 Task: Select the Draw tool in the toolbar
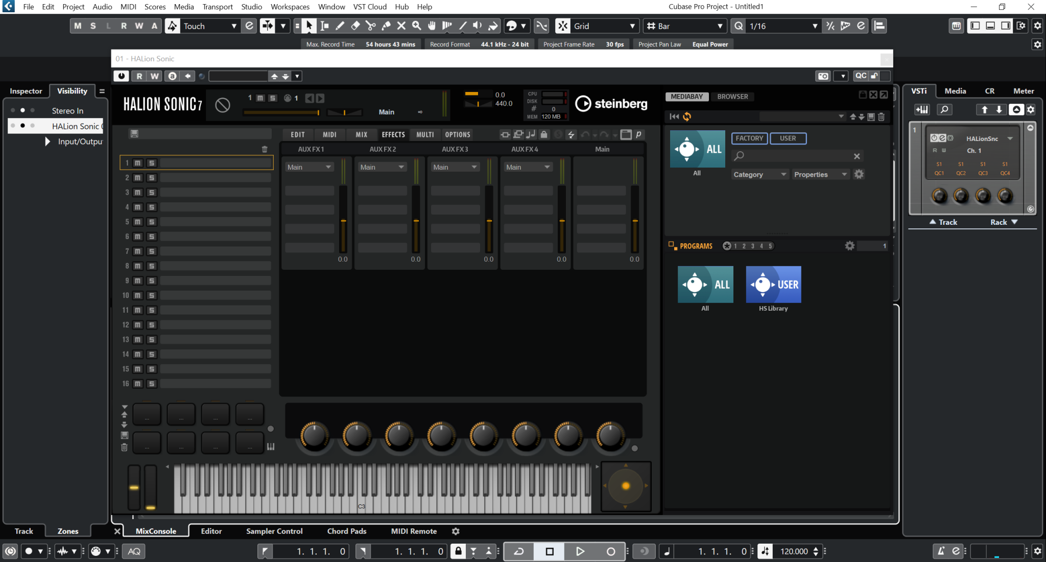pyautogui.click(x=339, y=26)
